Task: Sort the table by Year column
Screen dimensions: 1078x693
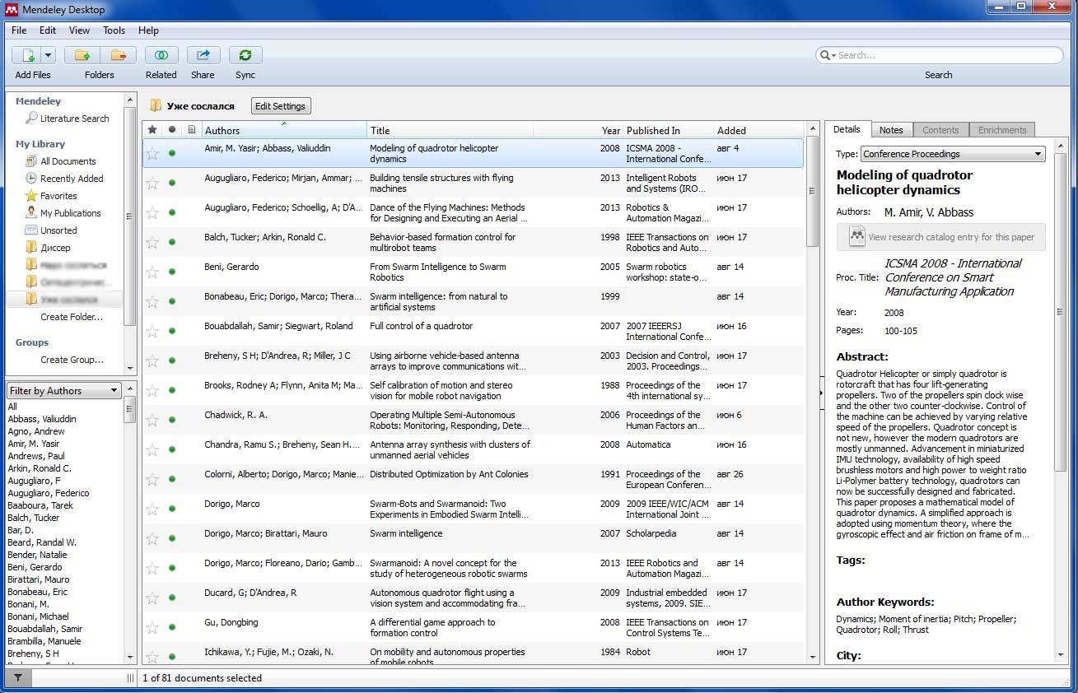Action: point(610,130)
